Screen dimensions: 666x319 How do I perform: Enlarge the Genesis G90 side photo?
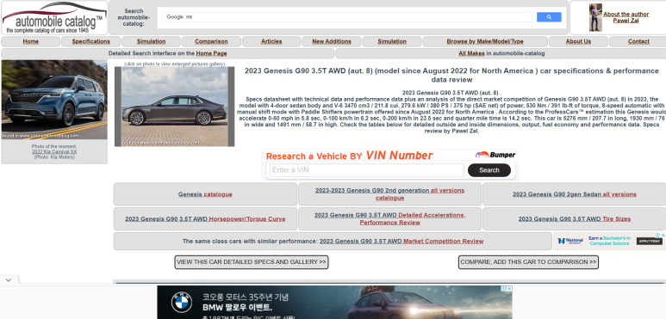point(175,107)
